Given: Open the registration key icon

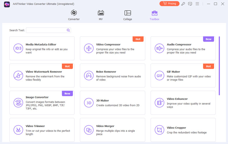Looking at the screenshot, I should 183,4.
